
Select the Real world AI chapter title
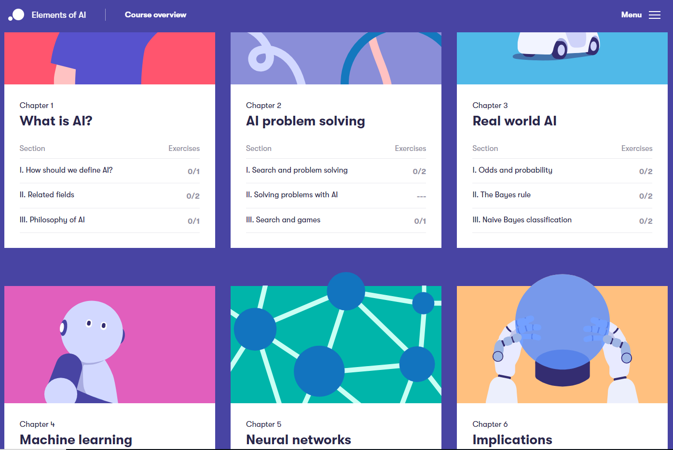click(514, 121)
